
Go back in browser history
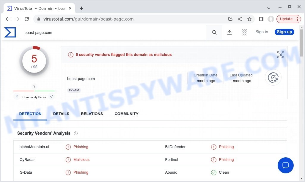tap(8, 19)
